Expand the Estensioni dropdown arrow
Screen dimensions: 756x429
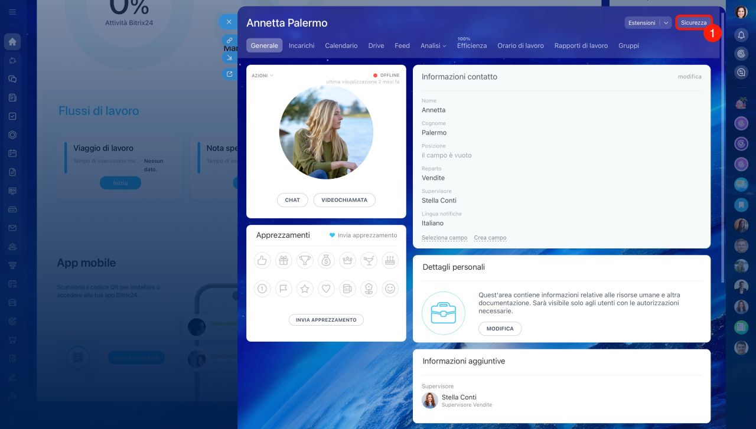click(x=666, y=23)
